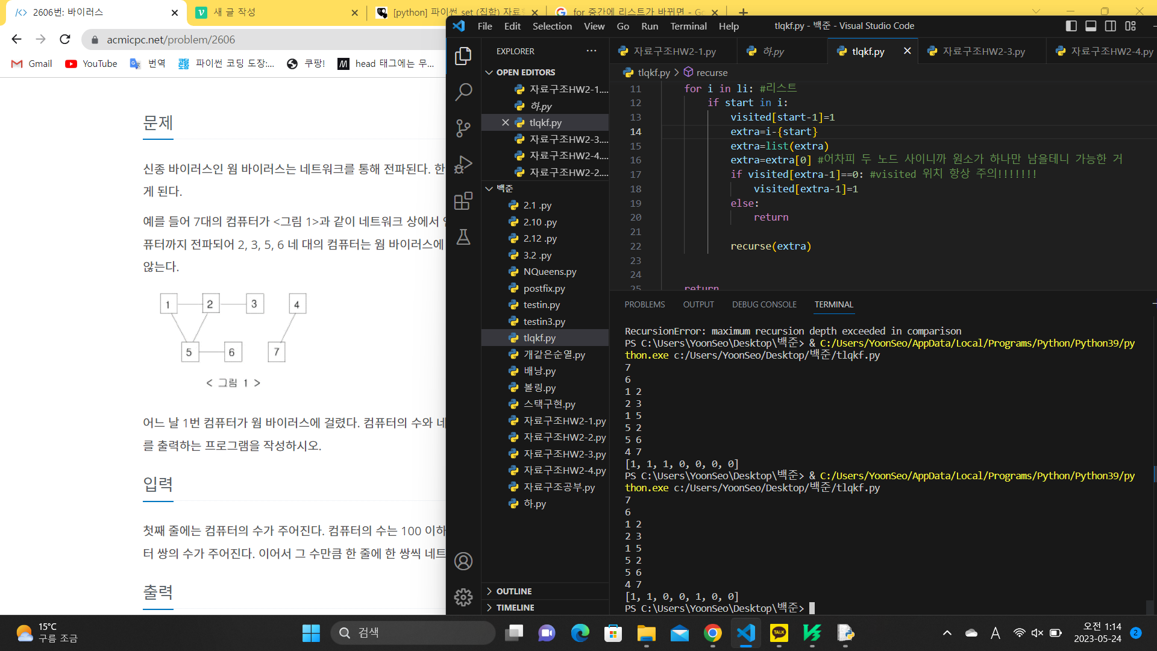
Task: Open the Extensions view
Action: tap(463, 201)
